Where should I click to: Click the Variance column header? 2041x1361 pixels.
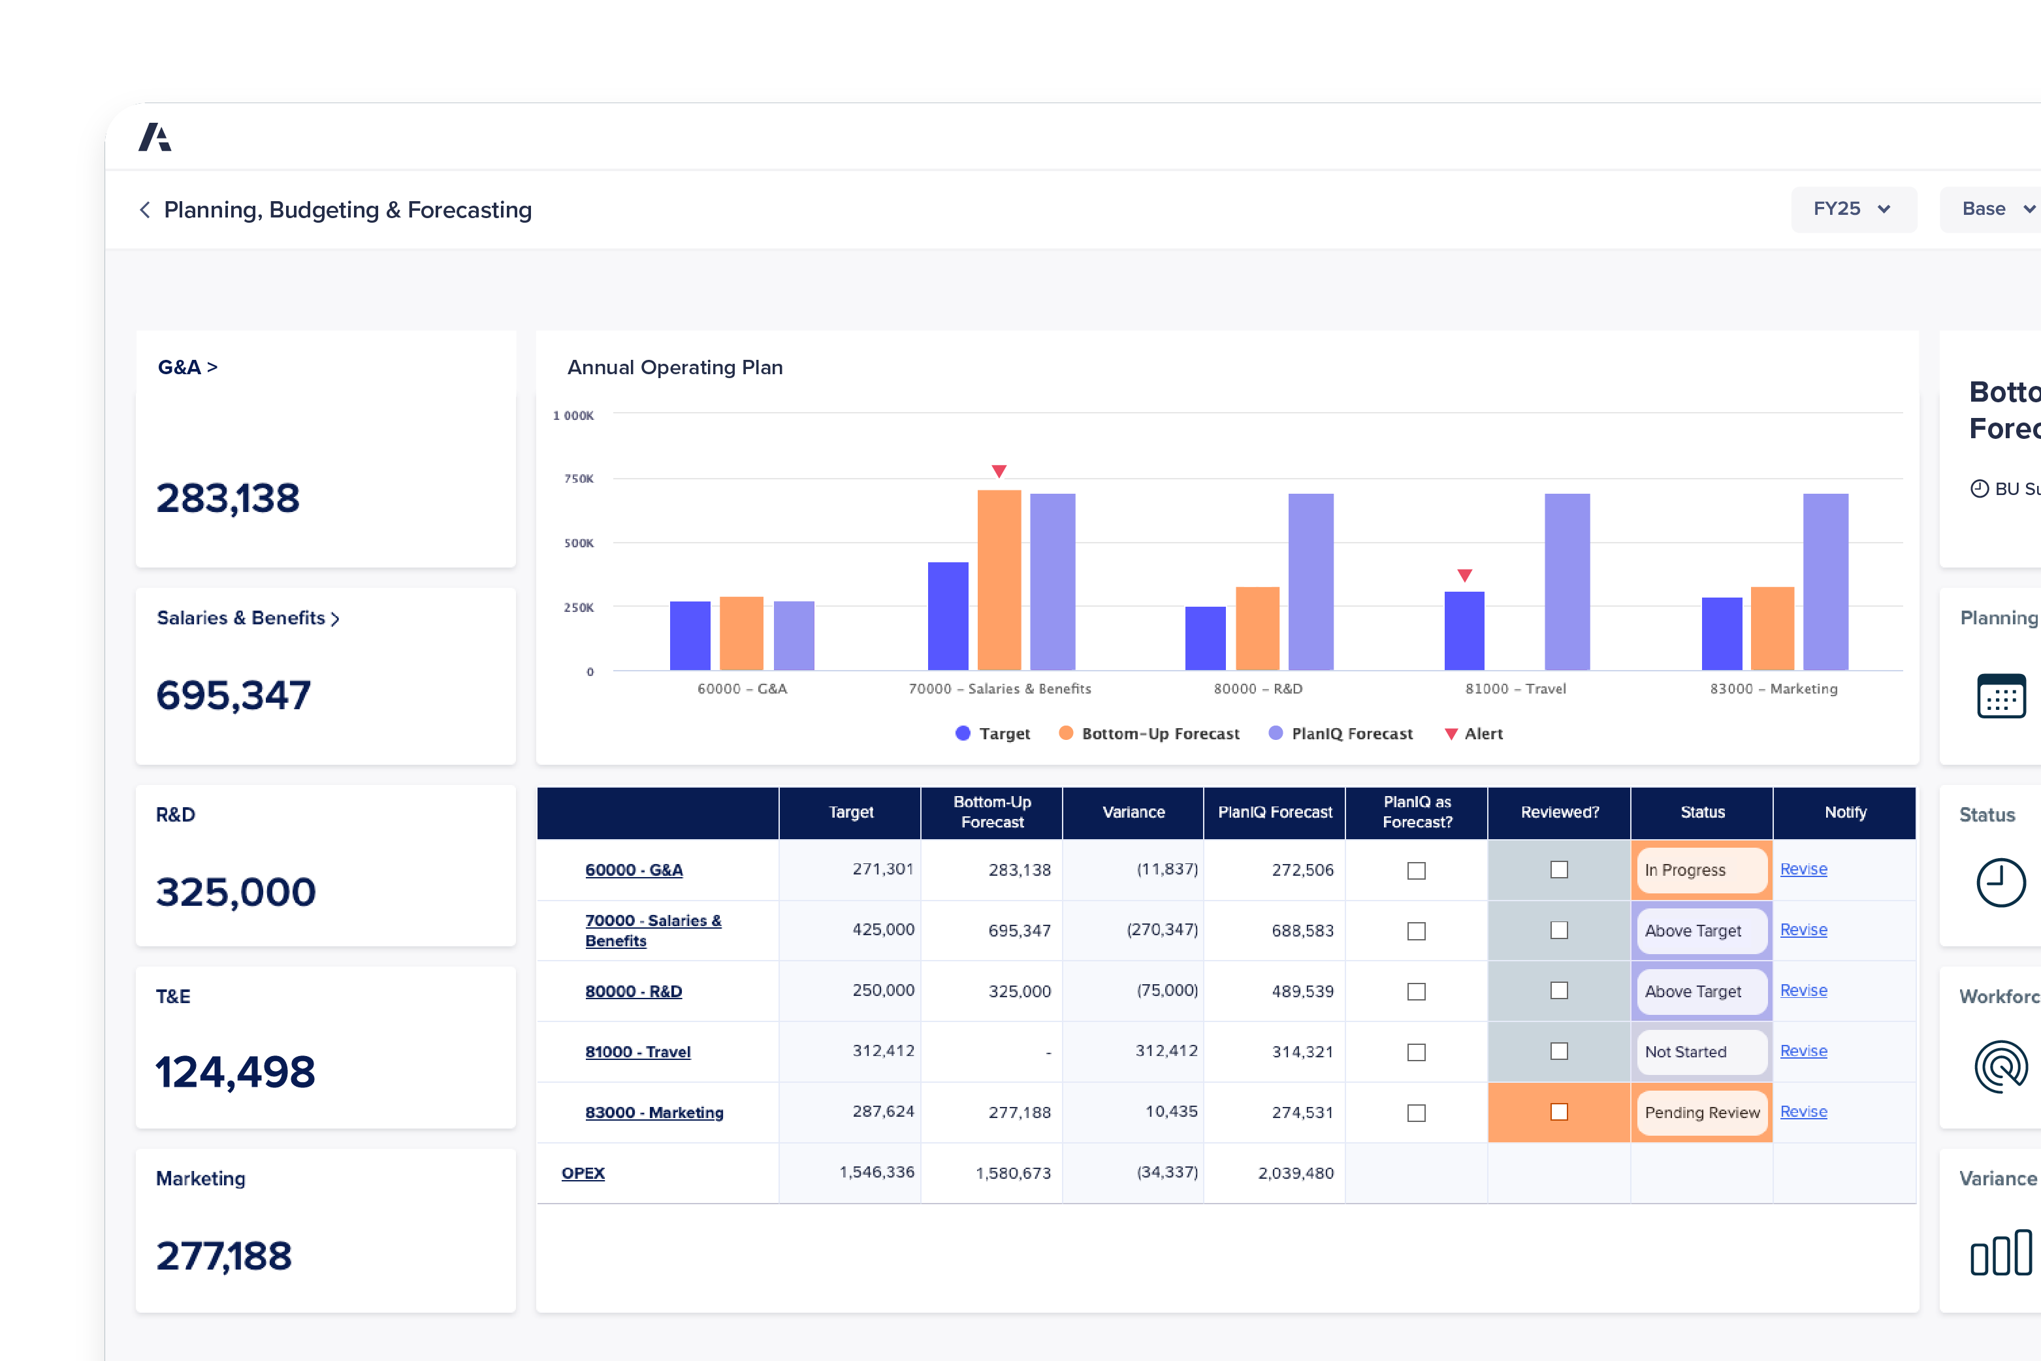(1134, 812)
